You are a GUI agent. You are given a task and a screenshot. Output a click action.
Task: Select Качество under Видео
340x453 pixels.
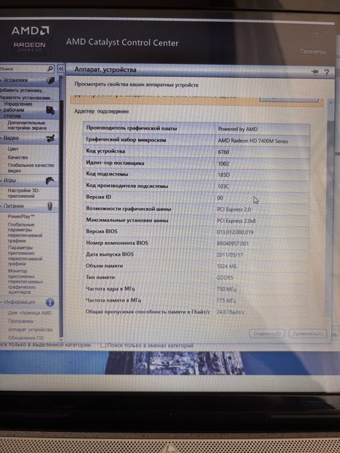pos(18,157)
